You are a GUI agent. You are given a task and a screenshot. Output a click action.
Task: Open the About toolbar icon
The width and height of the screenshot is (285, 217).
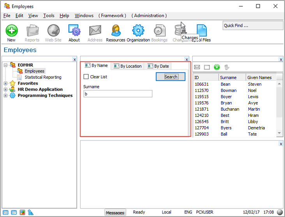coord(74,30)
